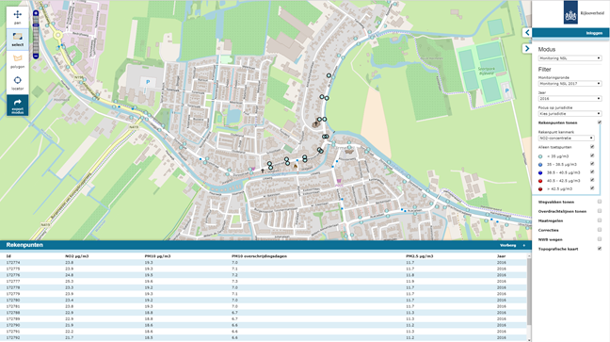Click the PM10 overschrijdingsdagen column header
The width and height of the screenshot is (610, 342).
259,256
